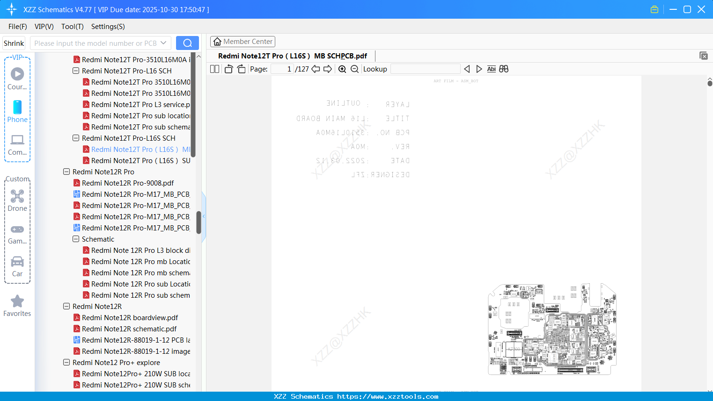713x401 pixels.
Task: Collapse the Redmi Note12T Pro-L16S SCH folder
Action: point(76,138)
